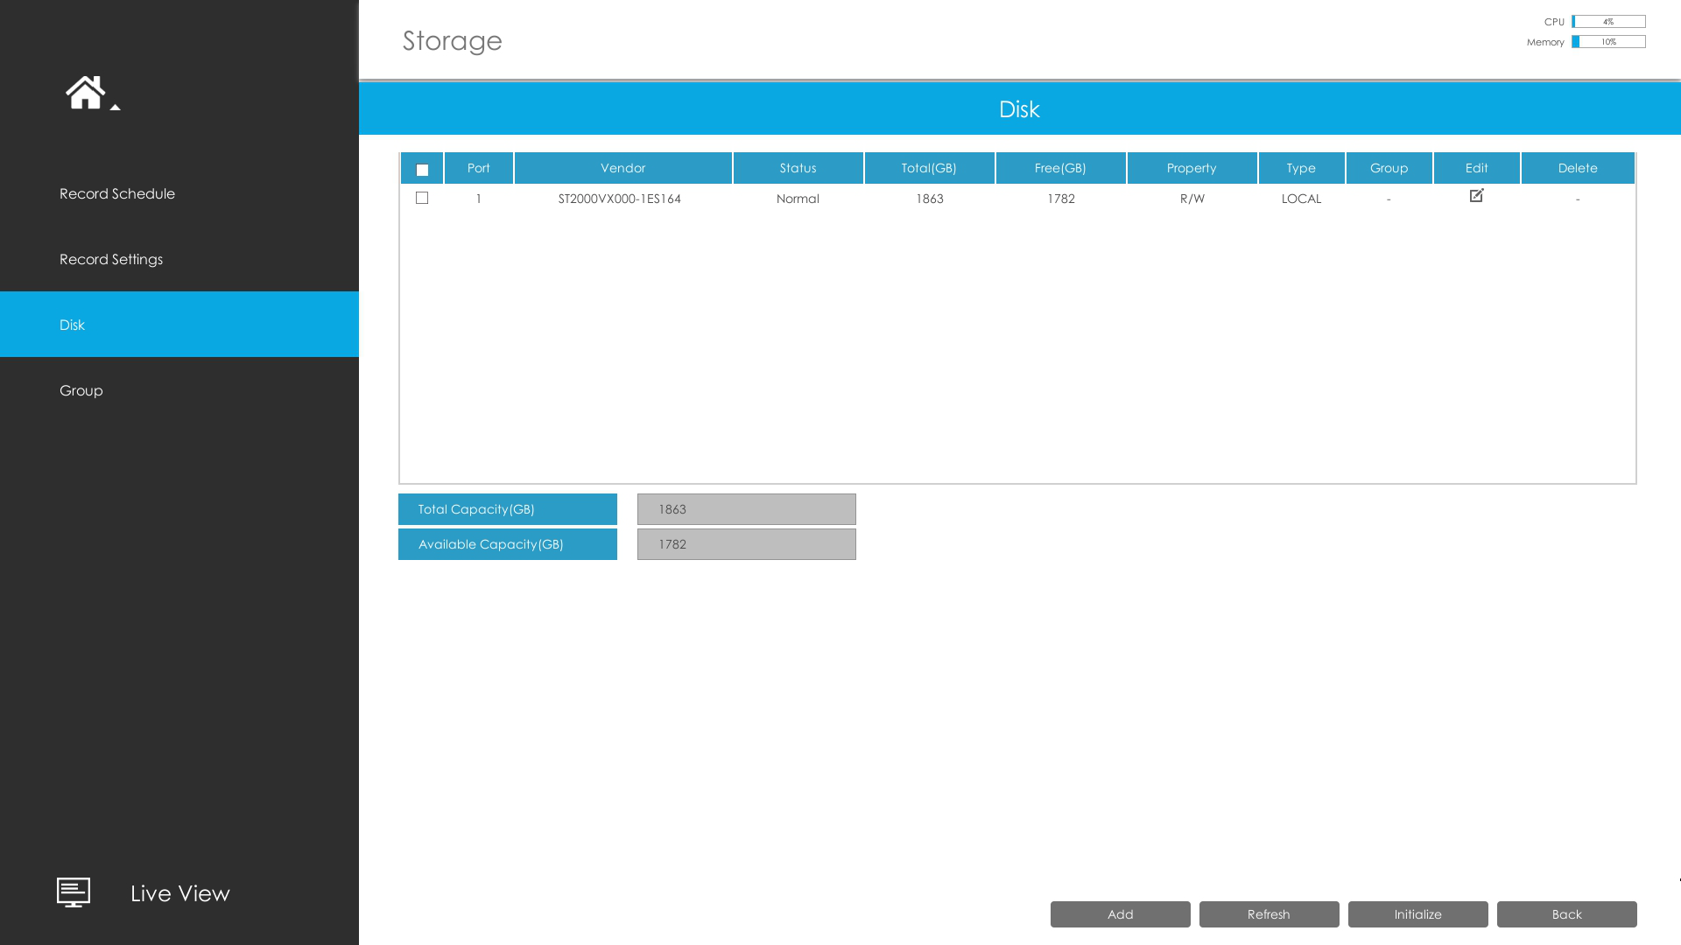Click the home icon in sidebar
Screen dimensions: 1681x945
point(85,92)
